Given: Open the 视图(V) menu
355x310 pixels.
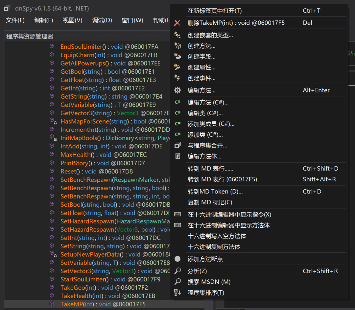Looking at the screenshot, I should [72, 20].
